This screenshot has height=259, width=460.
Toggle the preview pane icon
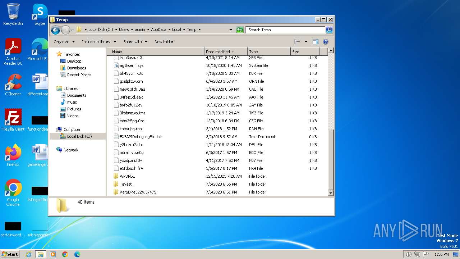click(316, 42)
